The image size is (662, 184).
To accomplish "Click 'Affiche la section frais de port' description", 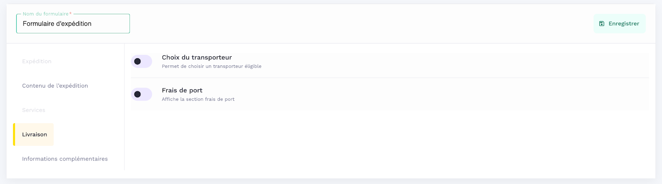I will [198, 99].
